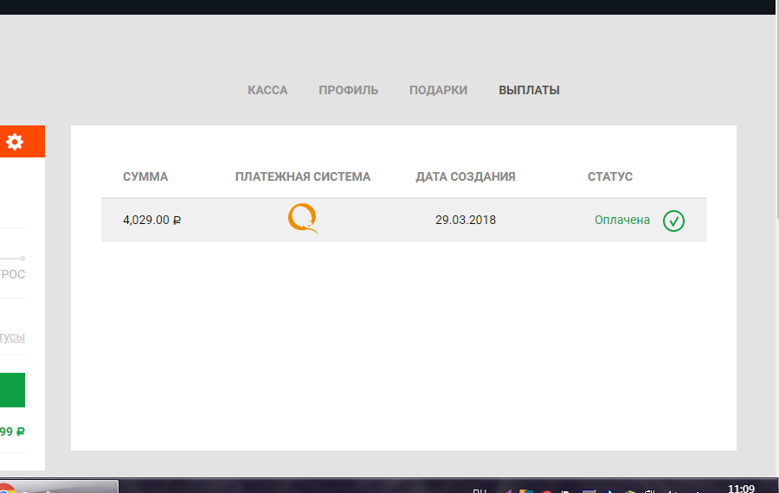
Task: Click the QIWI payment system logo
Action: coord(303,219)
